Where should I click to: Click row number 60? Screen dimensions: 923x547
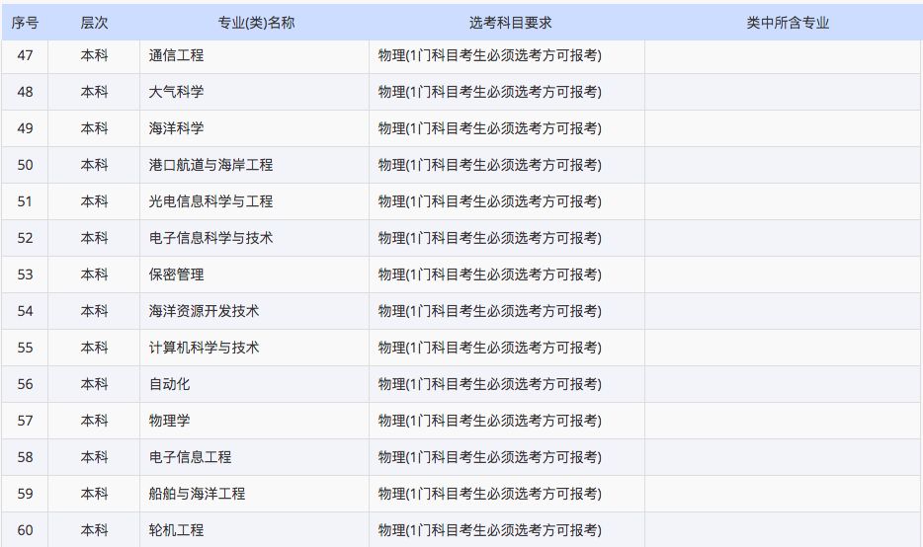click(x=25, y=530)
